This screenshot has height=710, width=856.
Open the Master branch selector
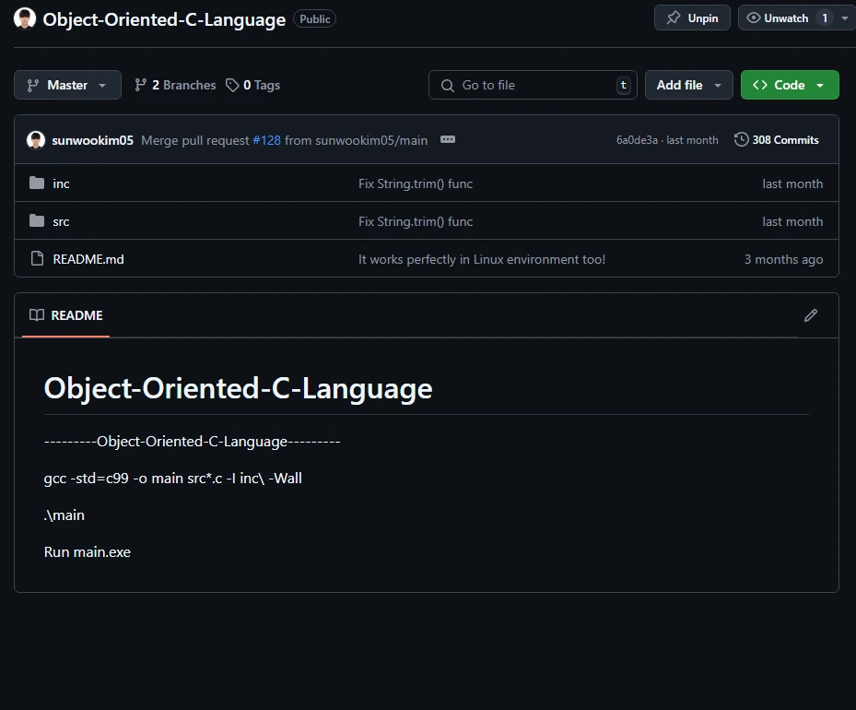(x=66, y=84)
